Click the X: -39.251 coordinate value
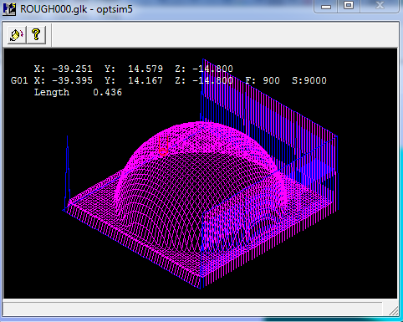 64,69
